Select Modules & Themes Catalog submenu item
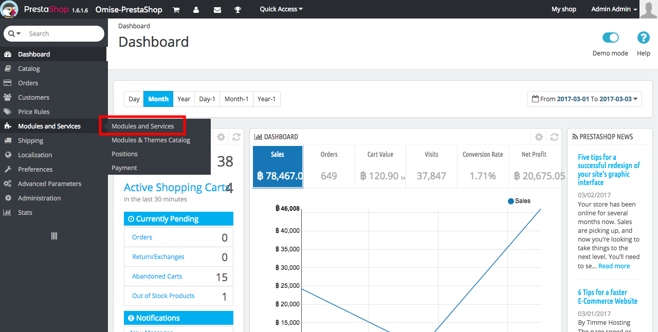 pyautogui.click(x=151, y=140)
